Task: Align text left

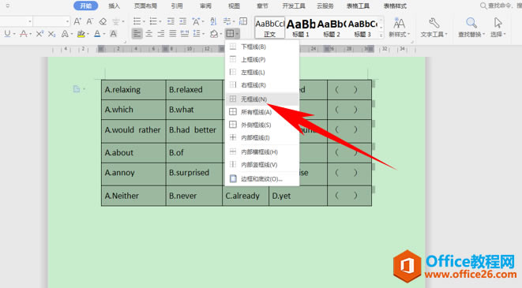Action: (137, 34)
